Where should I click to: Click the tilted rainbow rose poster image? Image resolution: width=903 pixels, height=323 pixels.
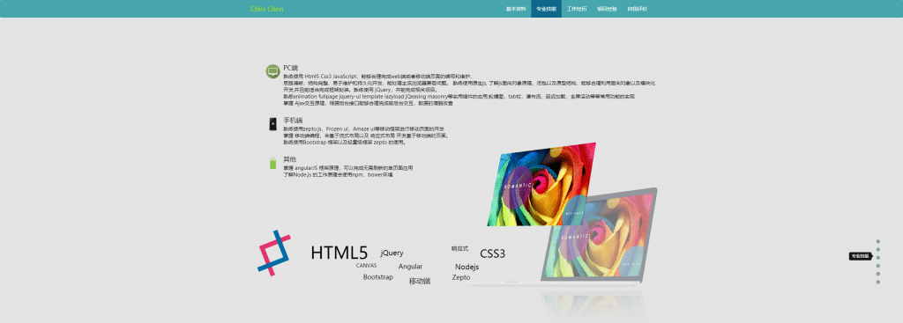point(541,184)
